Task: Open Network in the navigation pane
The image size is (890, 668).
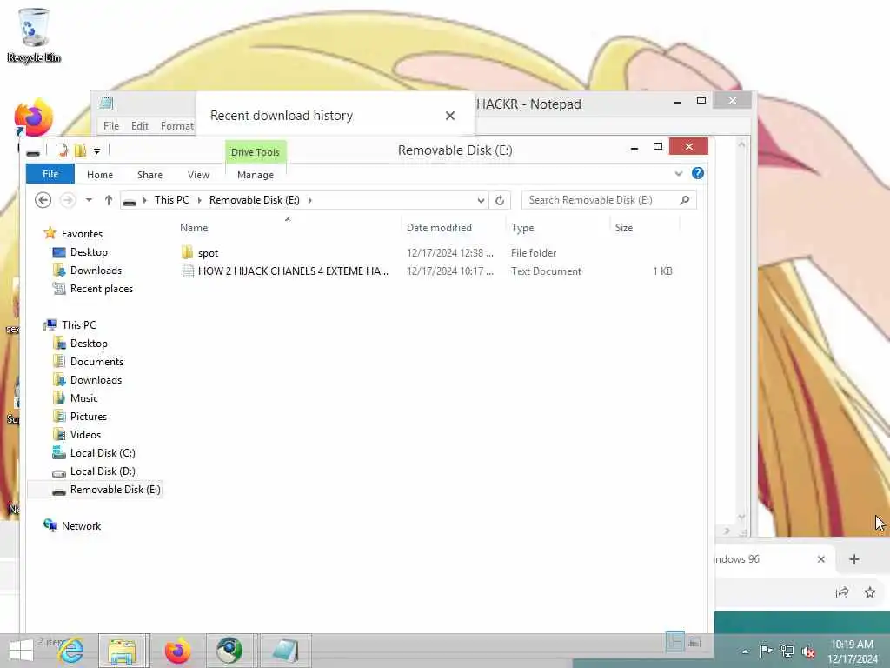Action: [81, 526]
